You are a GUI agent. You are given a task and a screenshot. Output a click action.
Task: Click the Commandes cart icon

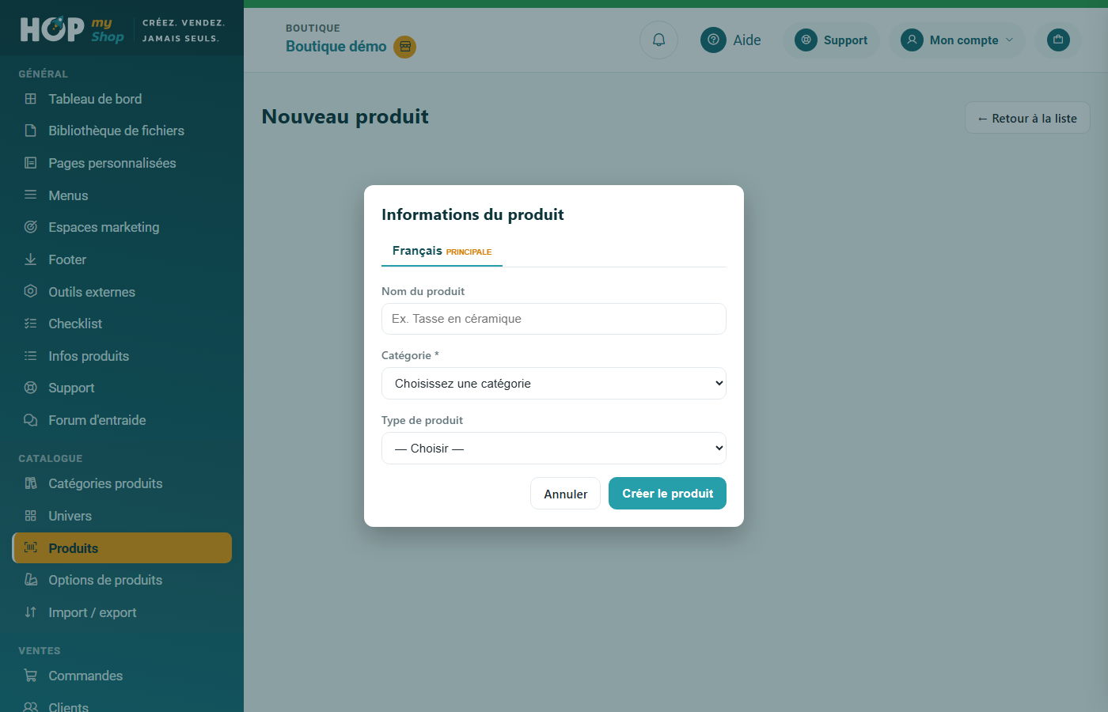click(31, 676)
